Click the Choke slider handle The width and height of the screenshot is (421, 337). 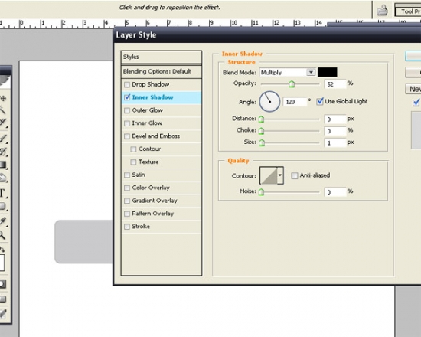261,131
